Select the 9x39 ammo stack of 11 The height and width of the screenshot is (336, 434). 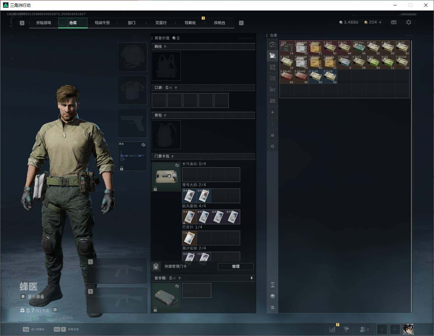[388, 62]
